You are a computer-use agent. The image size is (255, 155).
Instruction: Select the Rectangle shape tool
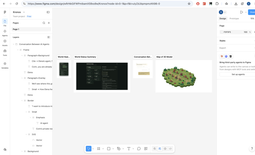(109, 149)
